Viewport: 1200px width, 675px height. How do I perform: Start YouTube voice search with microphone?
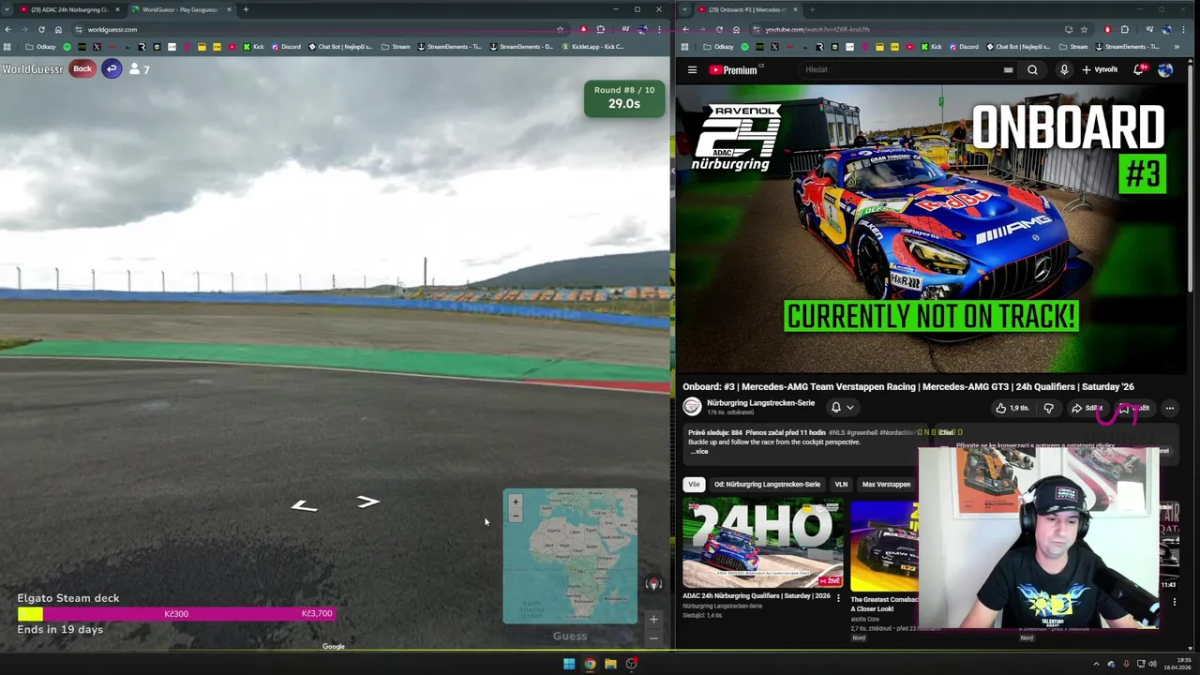tap(1064, 69)
